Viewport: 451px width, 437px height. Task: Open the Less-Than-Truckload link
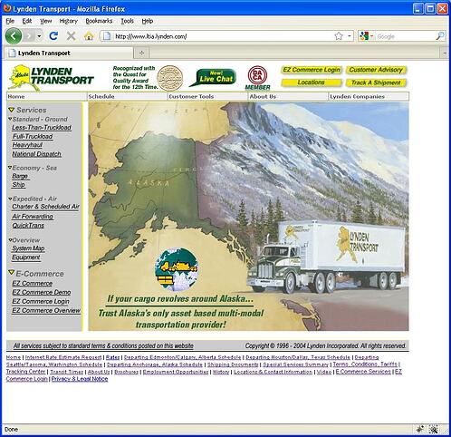point(42,128)
